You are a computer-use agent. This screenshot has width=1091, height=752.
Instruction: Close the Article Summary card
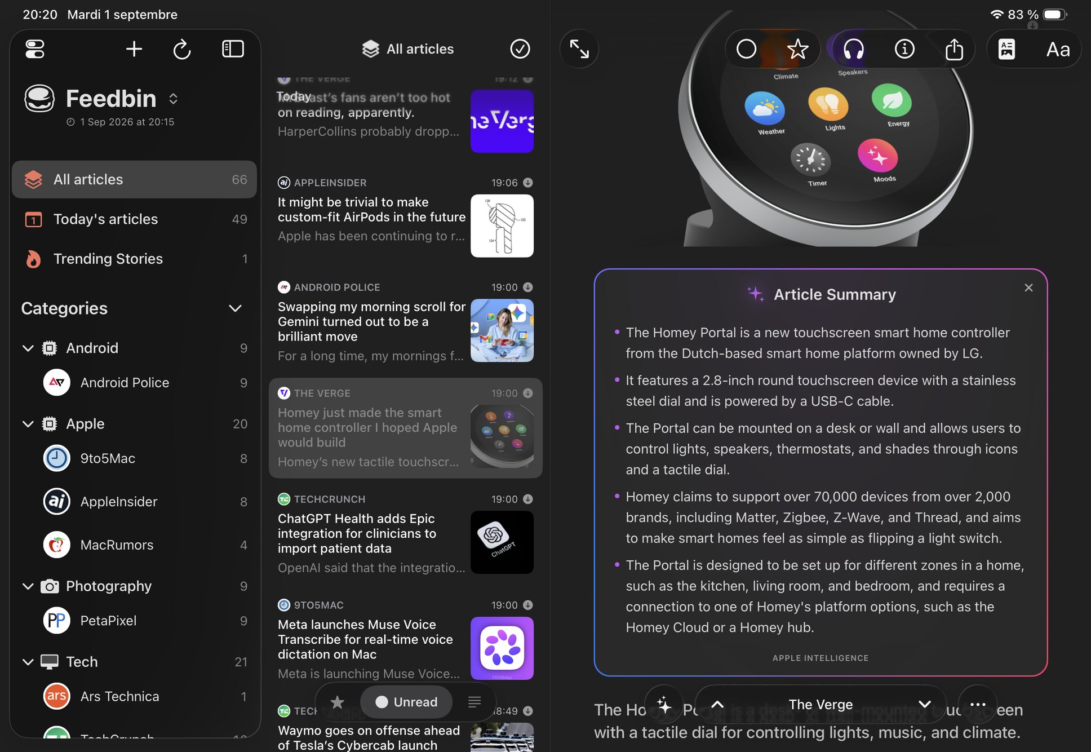[1028, 287]
